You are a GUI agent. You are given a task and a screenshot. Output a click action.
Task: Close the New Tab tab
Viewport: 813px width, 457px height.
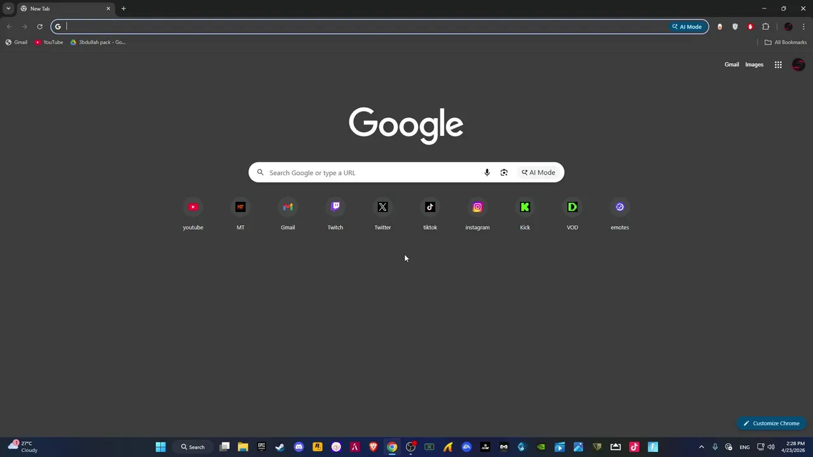click(x=108, y=9)
